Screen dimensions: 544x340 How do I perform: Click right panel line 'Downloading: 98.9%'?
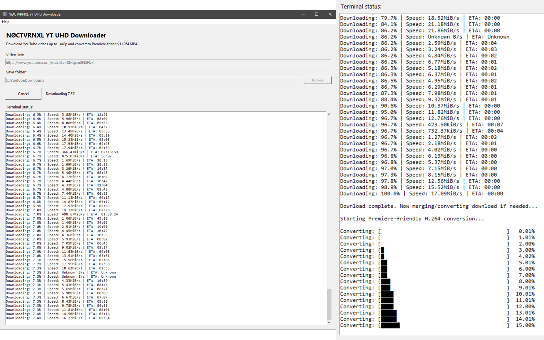pyautogui.click(x=420, y=188)
